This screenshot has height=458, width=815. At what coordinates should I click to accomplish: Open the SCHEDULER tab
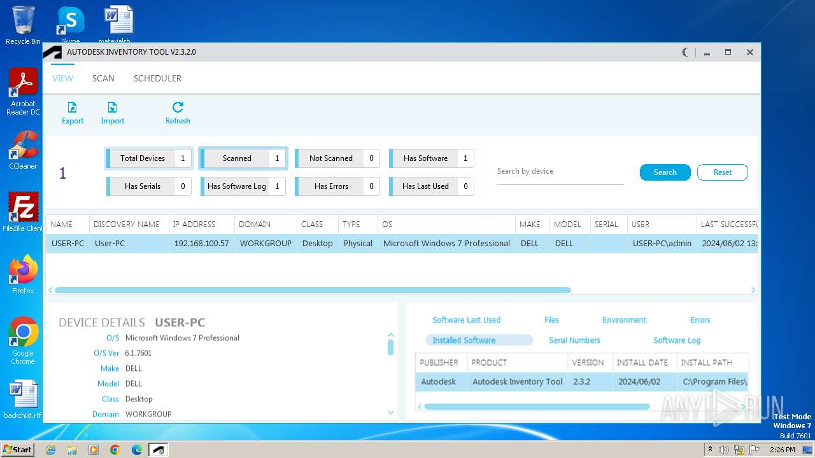tap(157, 78)
